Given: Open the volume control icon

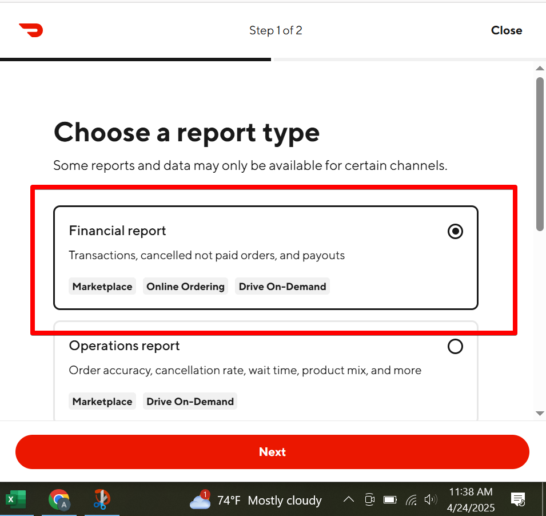Looking at the screenshot, I should click(x=431, y=499).
